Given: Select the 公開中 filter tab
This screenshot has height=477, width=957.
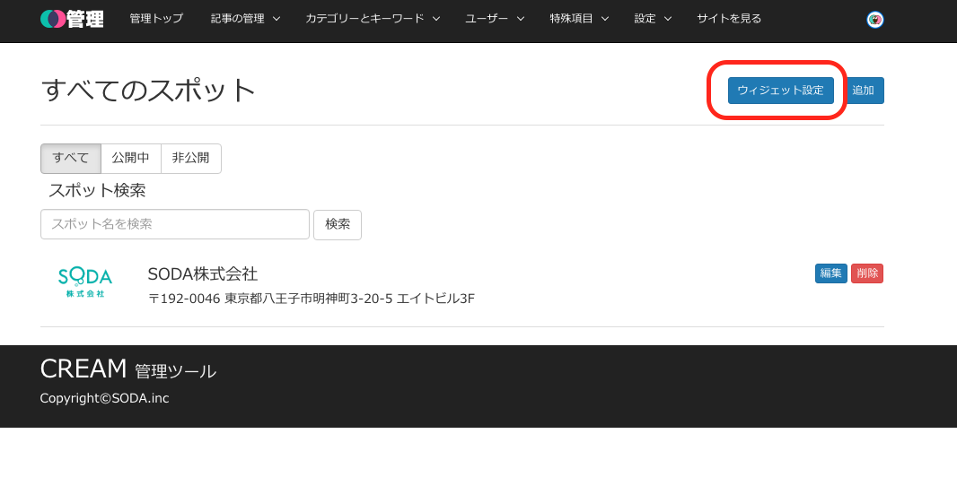Looking at the screenshot, I should tap(130, 159).
